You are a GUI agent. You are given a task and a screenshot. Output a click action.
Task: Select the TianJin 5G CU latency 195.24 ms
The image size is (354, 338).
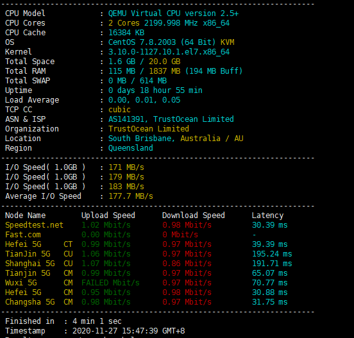(272, 254)
